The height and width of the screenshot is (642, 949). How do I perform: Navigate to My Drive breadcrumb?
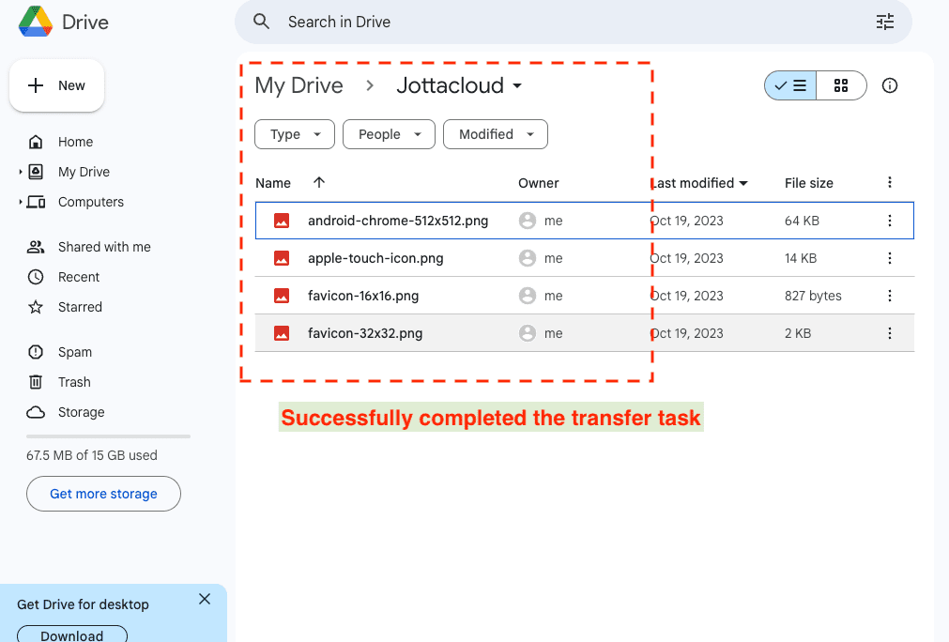(299, 85)
